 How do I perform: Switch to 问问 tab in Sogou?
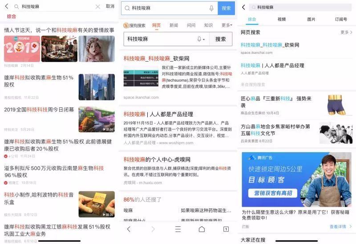pyautogui.click(x=191, y=25)
